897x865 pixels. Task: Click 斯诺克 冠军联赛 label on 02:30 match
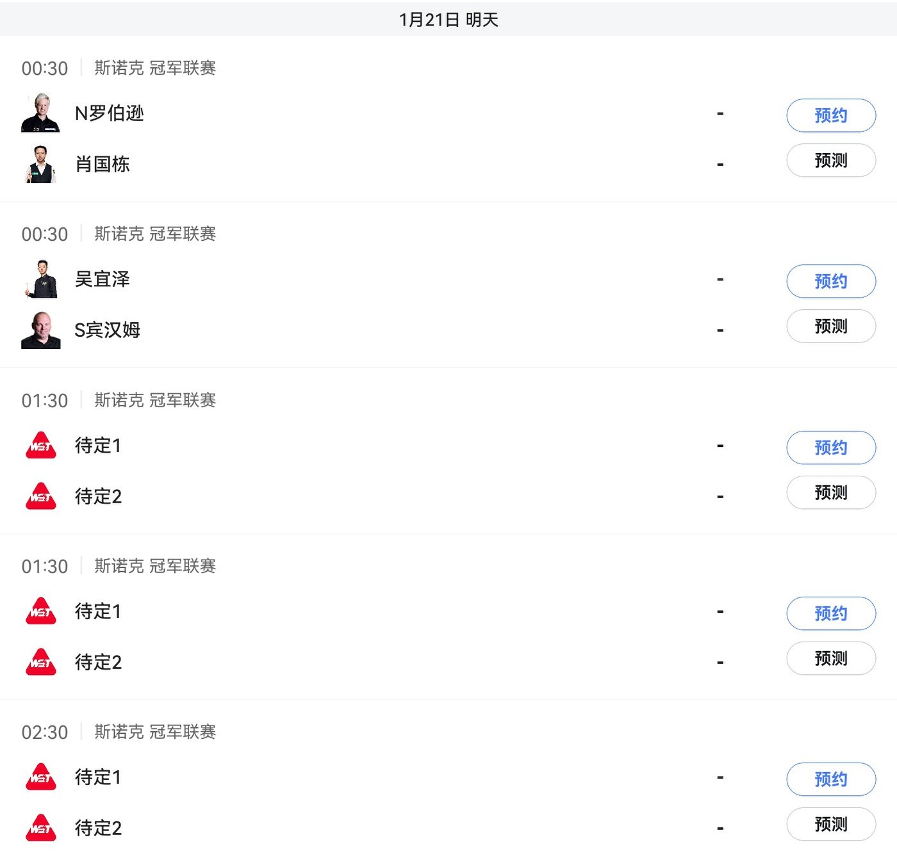point(155,732)
